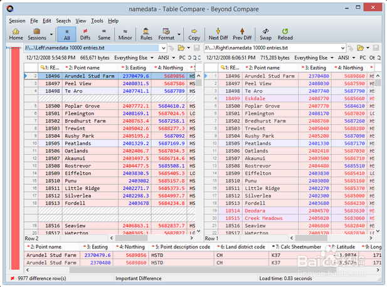This screenshot has width=387, height=287.
Task: Expand the left file path history dropdown
Action: pyautogui.click(x=163, y=48)
